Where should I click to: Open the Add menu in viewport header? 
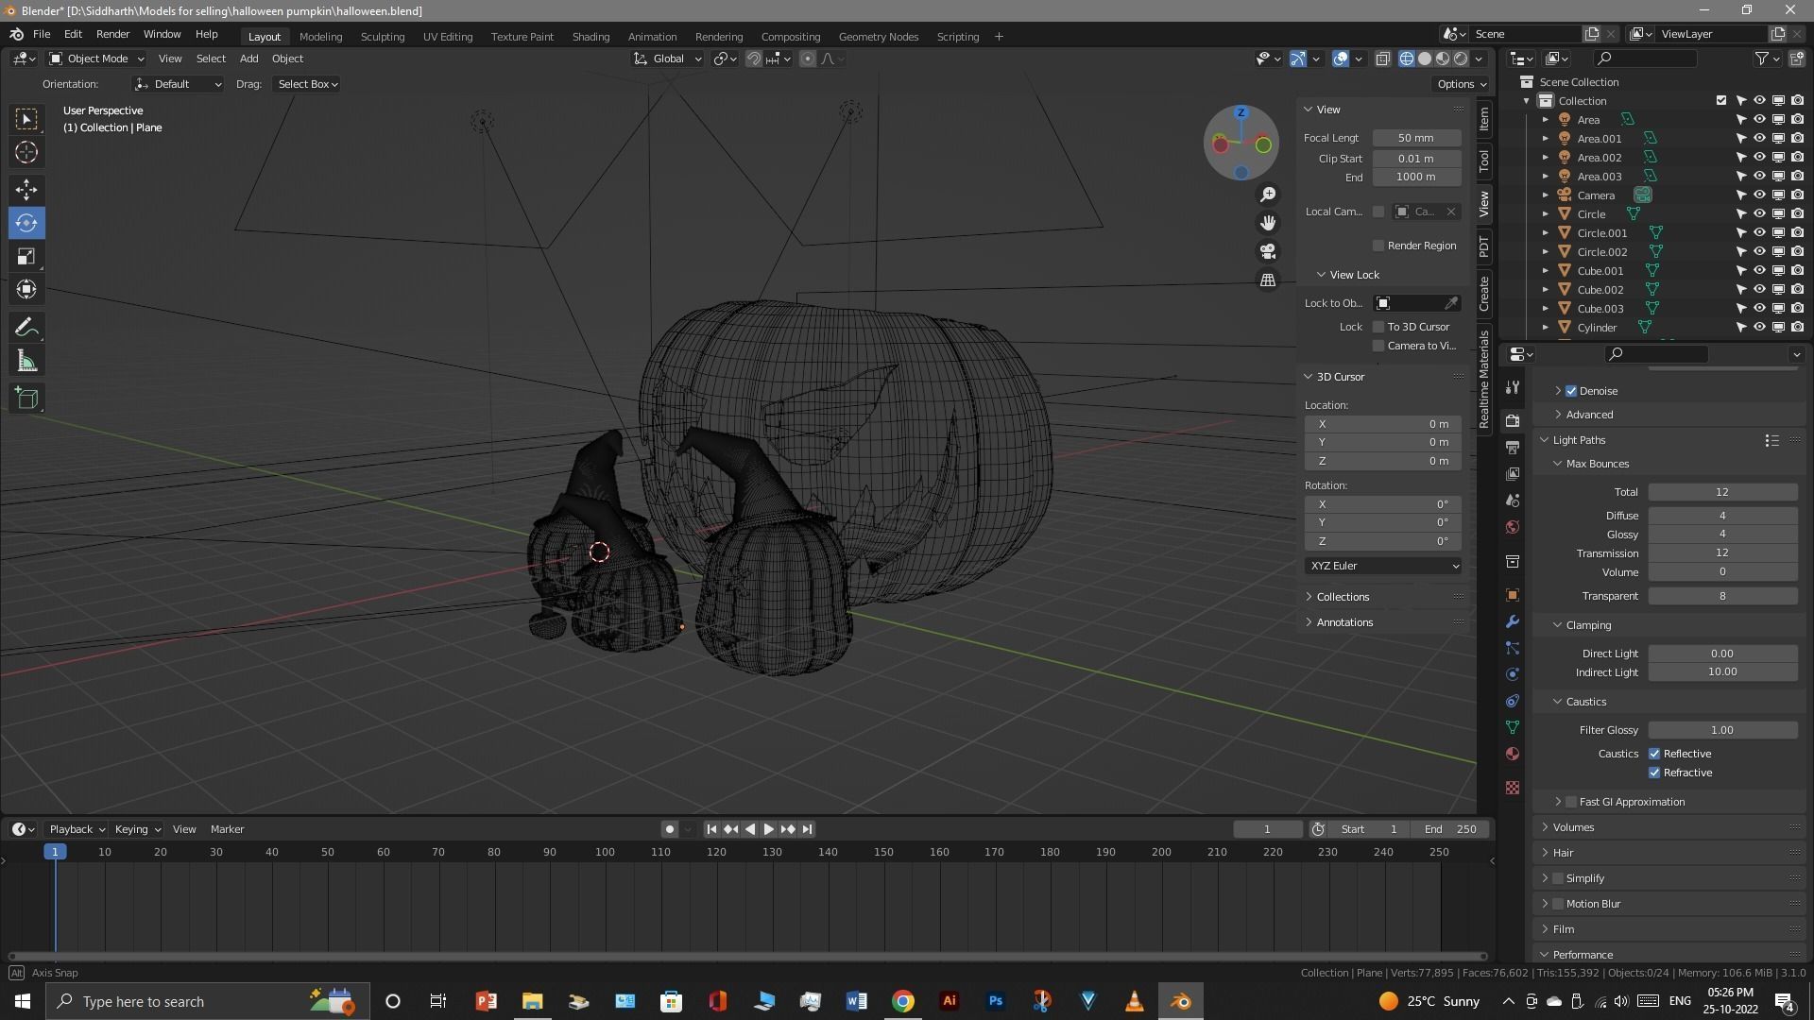248,59
